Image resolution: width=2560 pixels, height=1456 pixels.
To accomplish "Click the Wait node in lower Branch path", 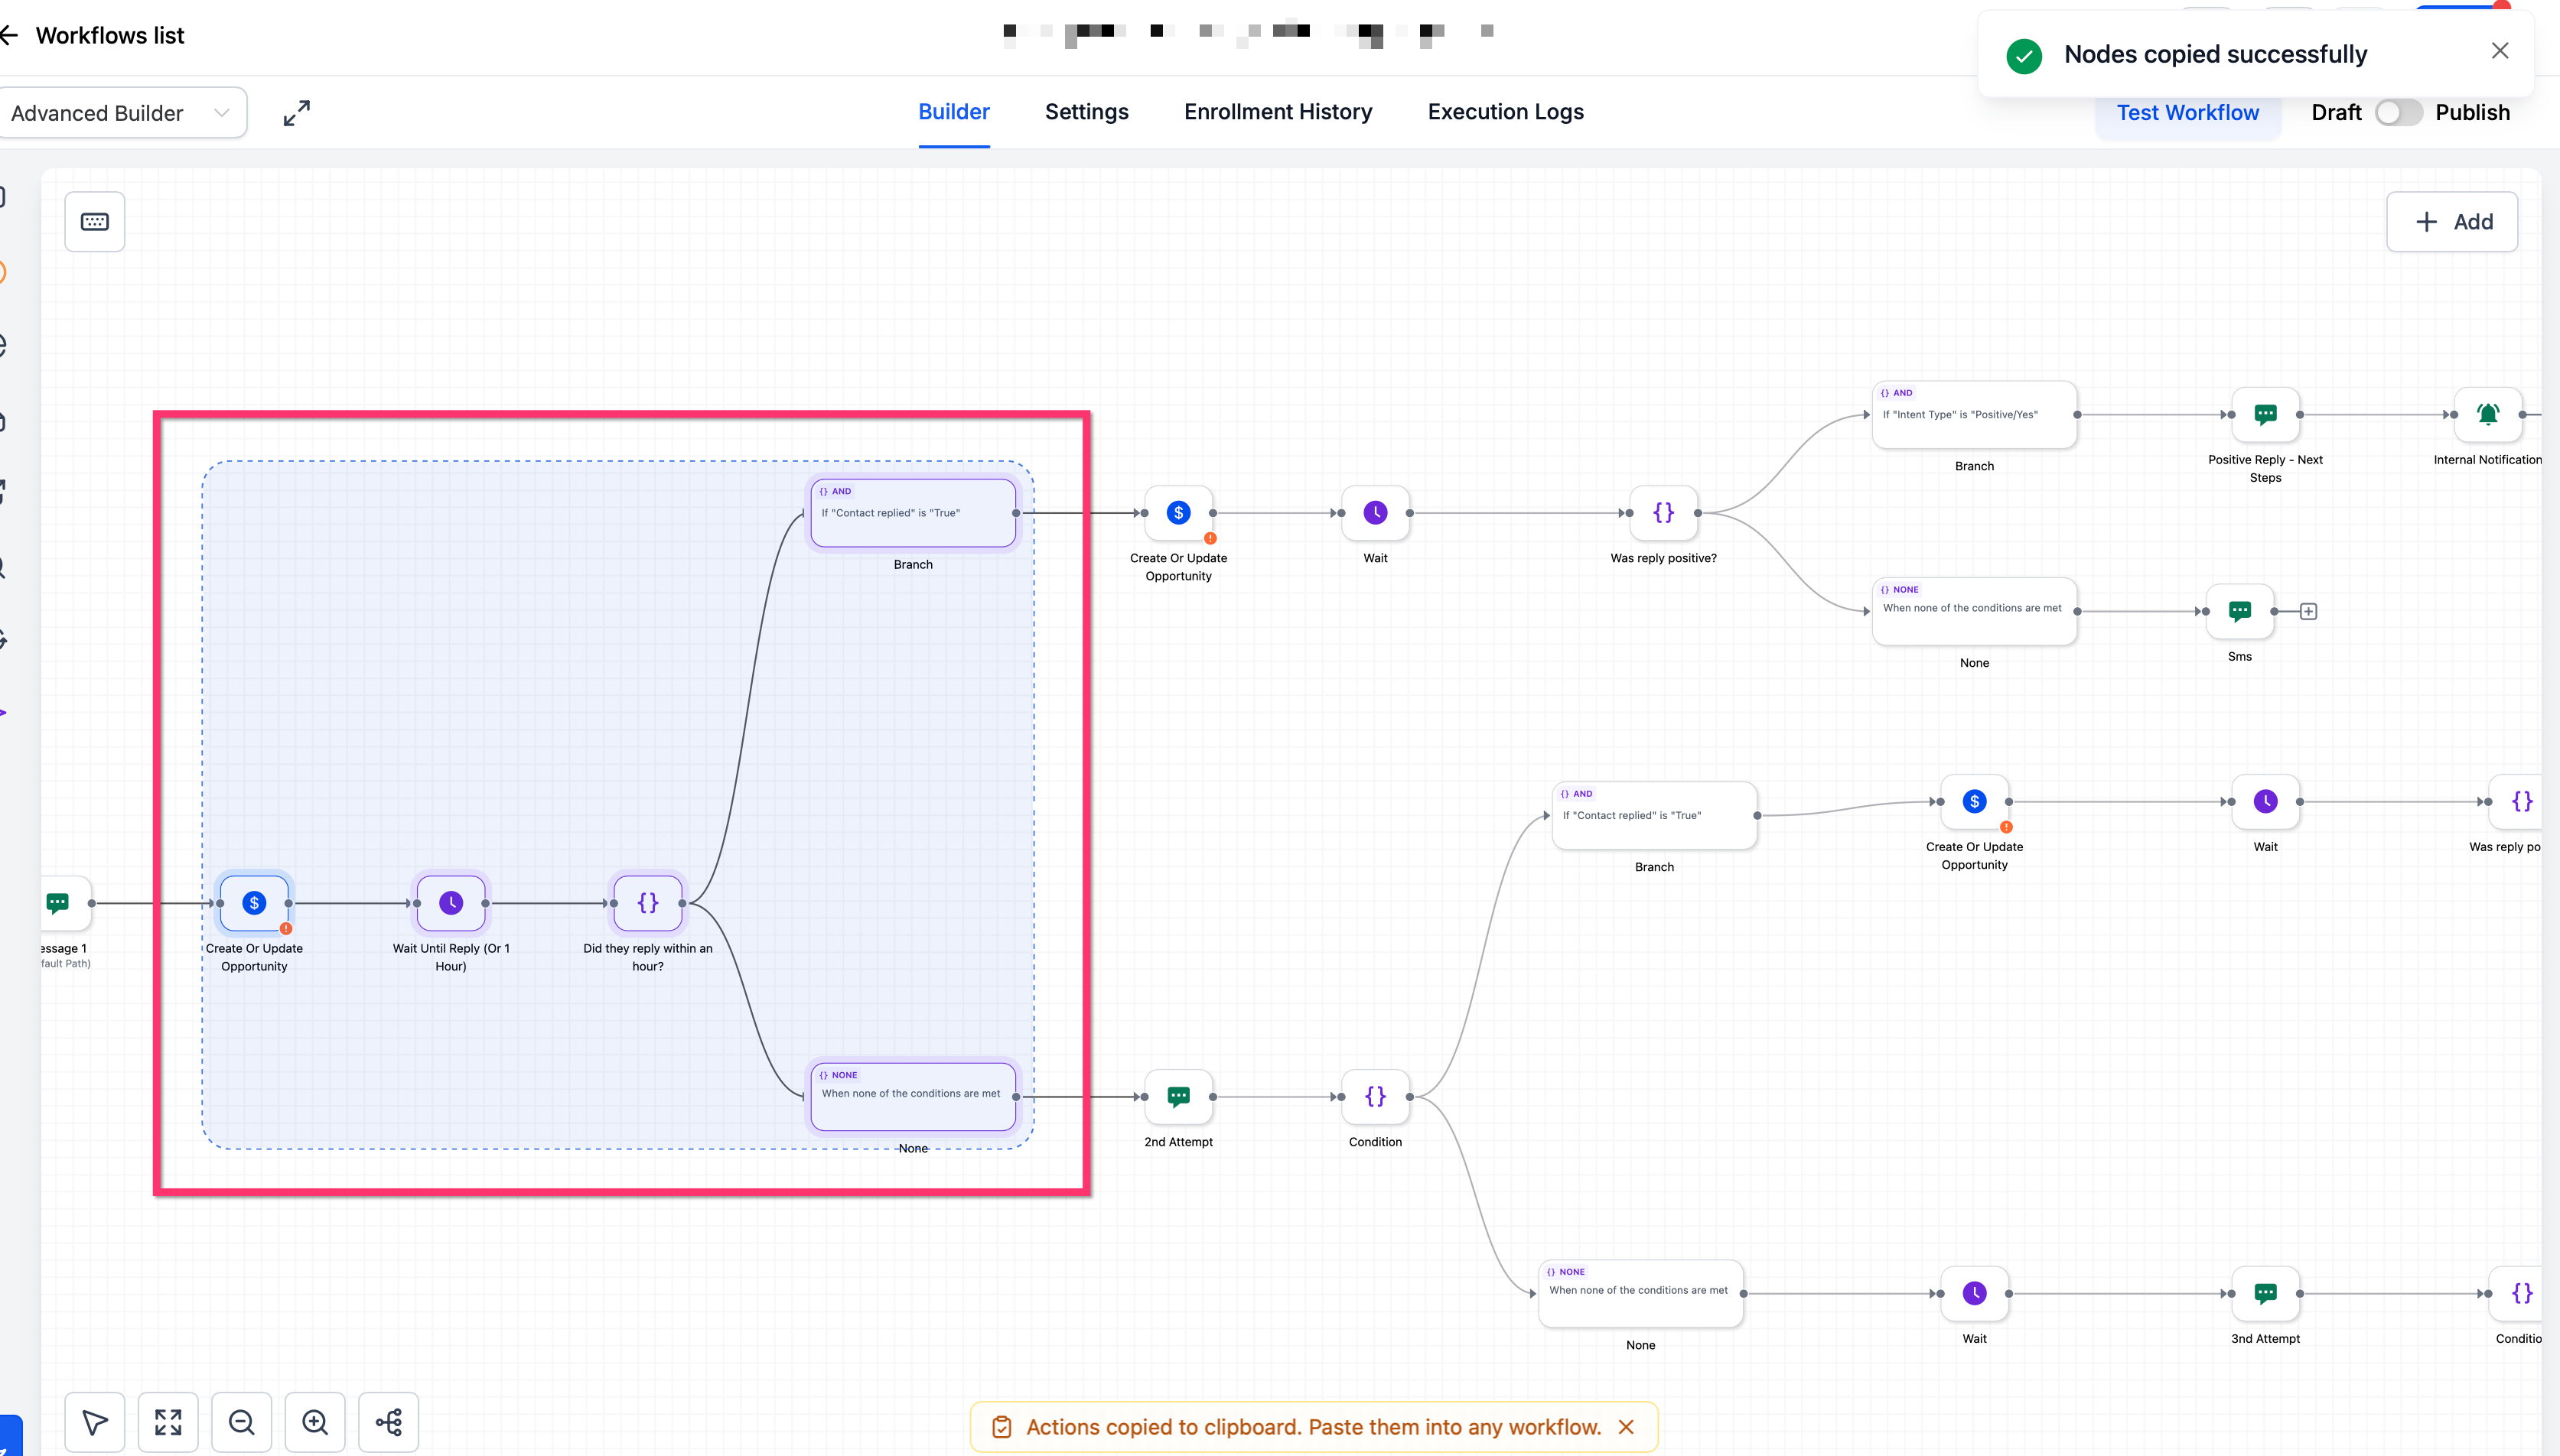I will pyautogui.click(x=2265, y=802).
